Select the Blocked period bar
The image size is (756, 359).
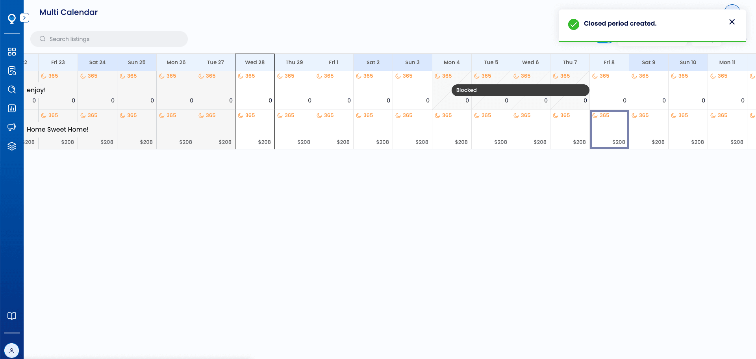point(520,90)
